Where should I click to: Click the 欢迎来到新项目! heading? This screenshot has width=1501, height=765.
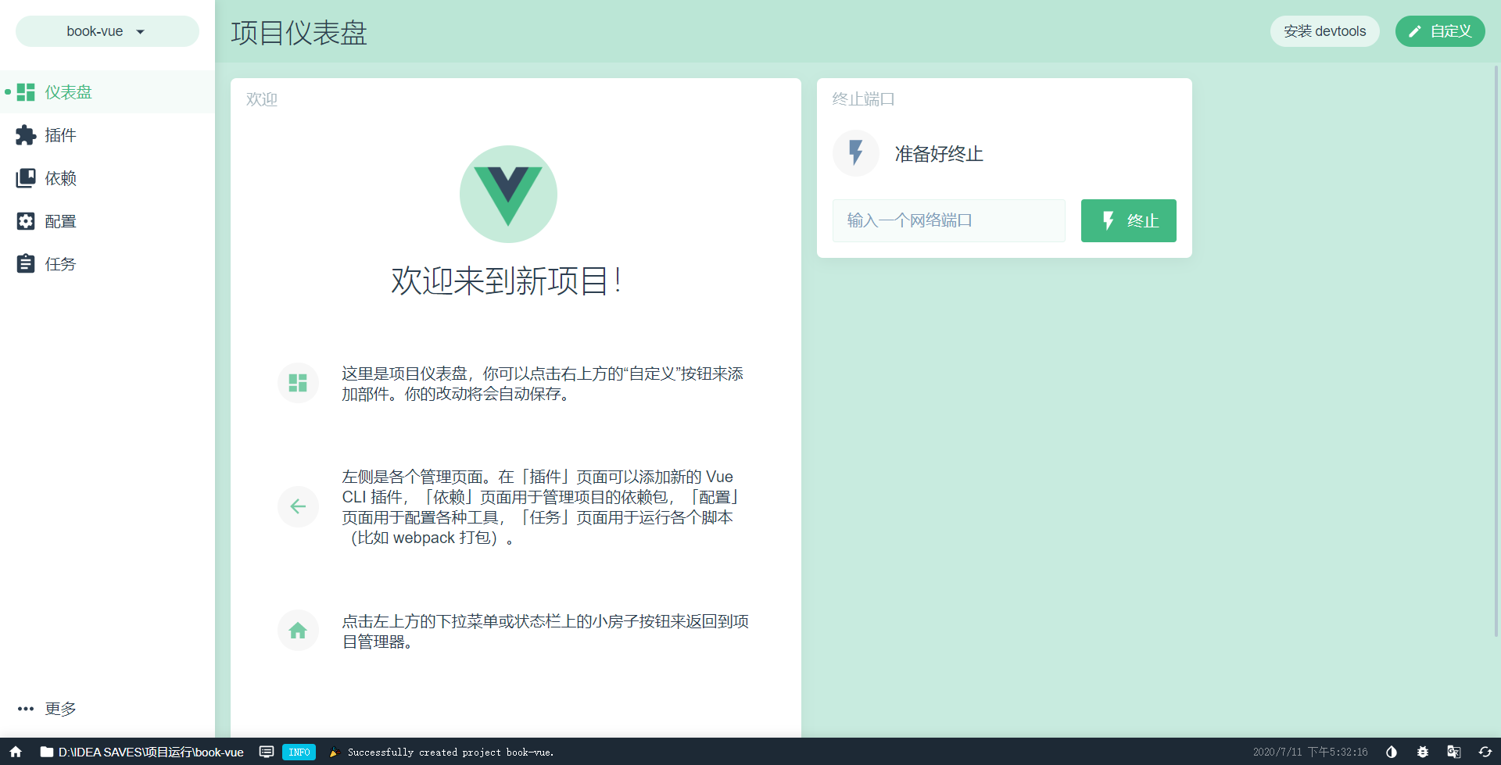tap(507, 281)
